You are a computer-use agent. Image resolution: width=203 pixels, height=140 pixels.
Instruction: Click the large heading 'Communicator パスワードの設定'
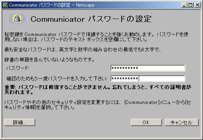91,19
